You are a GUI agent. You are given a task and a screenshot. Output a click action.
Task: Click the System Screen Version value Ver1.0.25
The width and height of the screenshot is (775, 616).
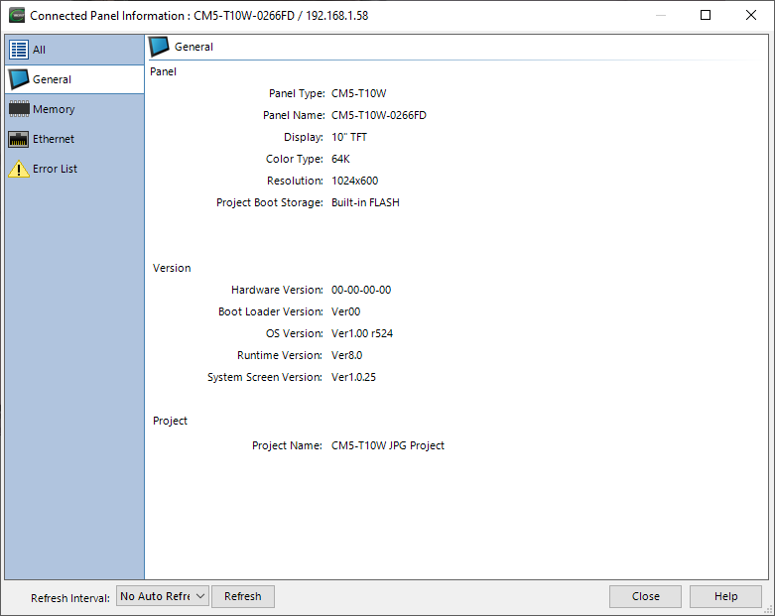coord(353,377)
